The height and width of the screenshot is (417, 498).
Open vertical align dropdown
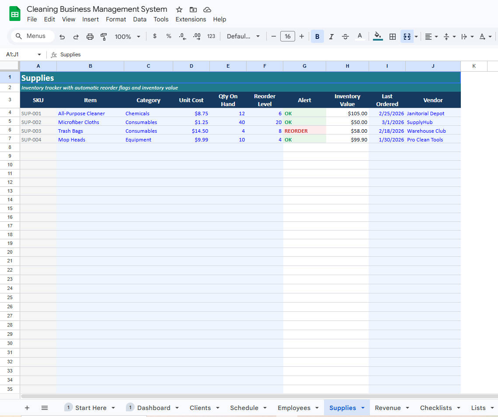point(449,37)
